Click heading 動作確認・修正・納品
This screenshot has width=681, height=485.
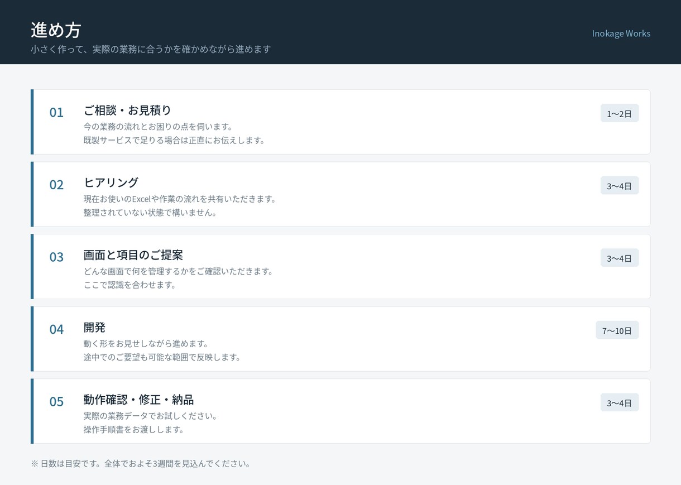click(138, 400)
